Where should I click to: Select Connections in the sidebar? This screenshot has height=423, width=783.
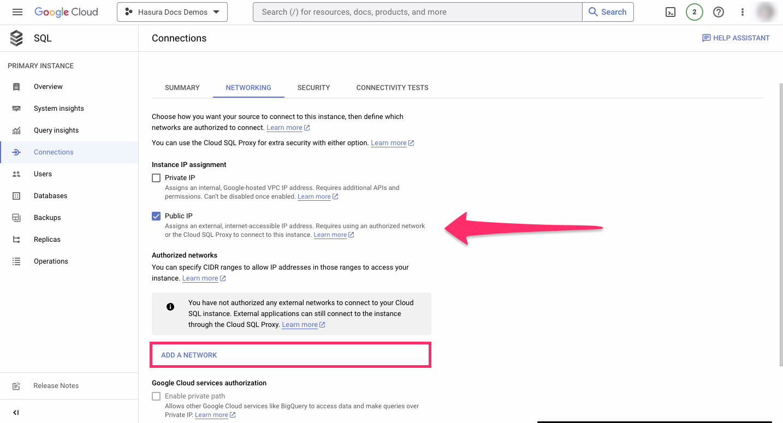coord(69,152)
